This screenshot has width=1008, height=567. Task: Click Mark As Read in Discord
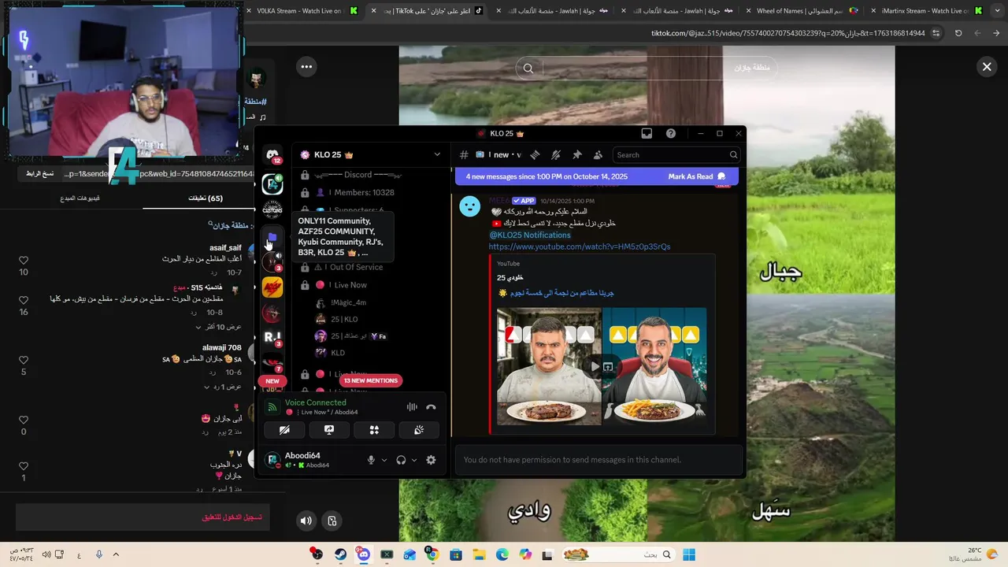[x=697, y=177]
